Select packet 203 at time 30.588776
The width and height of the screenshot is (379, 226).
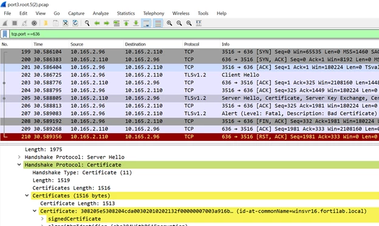pos(189,83)
